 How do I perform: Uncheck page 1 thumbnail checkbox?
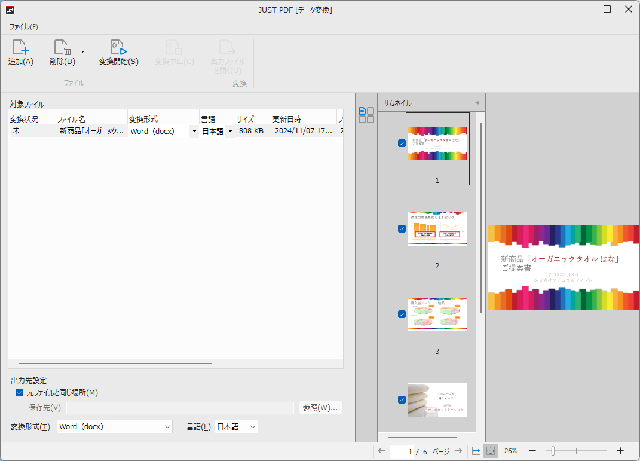[x=402, y=143]
